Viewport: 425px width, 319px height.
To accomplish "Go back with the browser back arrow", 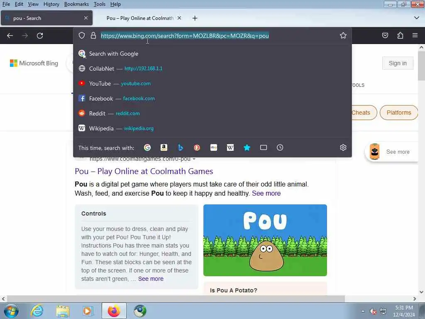I will tap(10, 36).
